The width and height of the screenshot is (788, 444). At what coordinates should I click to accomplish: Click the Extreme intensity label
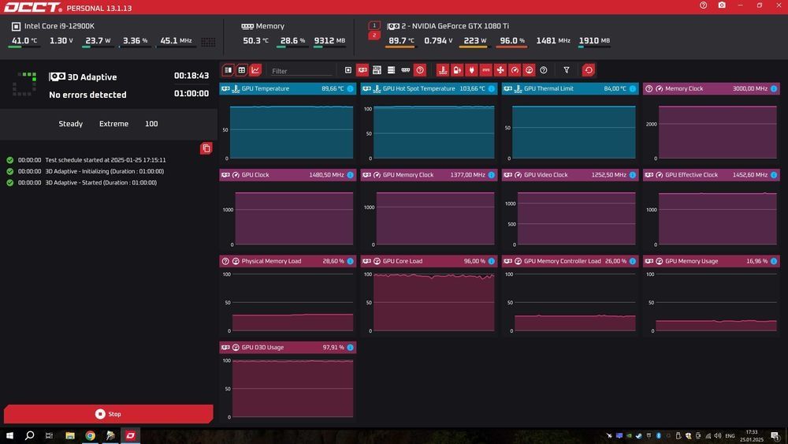pos(113,124)
